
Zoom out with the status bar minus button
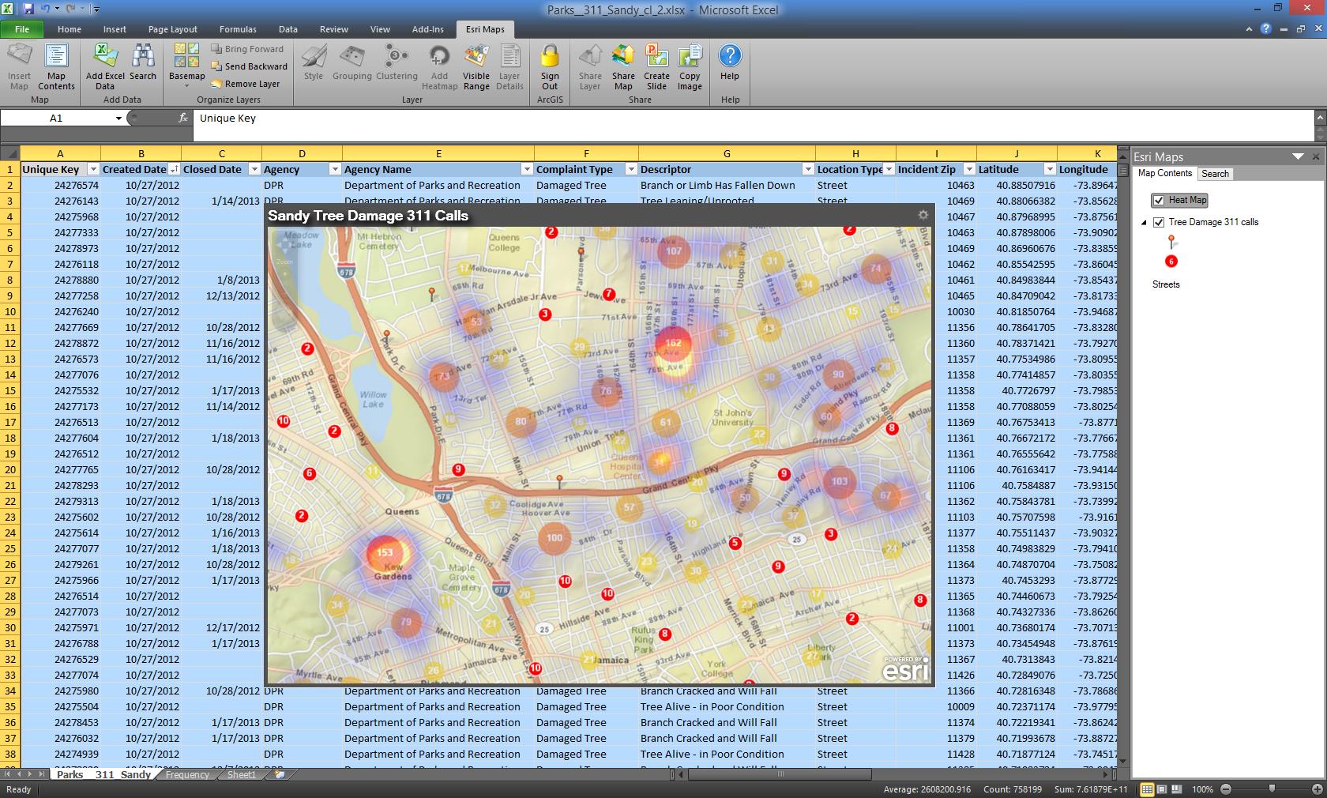coord(1226,789)
